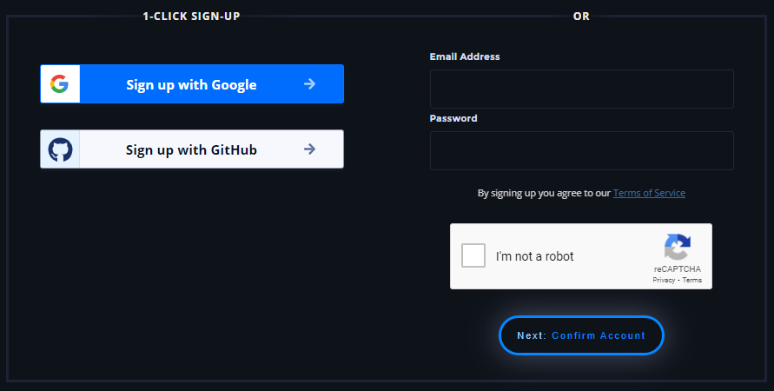
Task: Click the Password field label
Action: point(453,118)
